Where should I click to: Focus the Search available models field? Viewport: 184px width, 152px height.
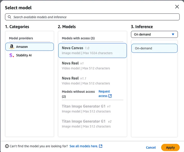click(x=92, y=17)
